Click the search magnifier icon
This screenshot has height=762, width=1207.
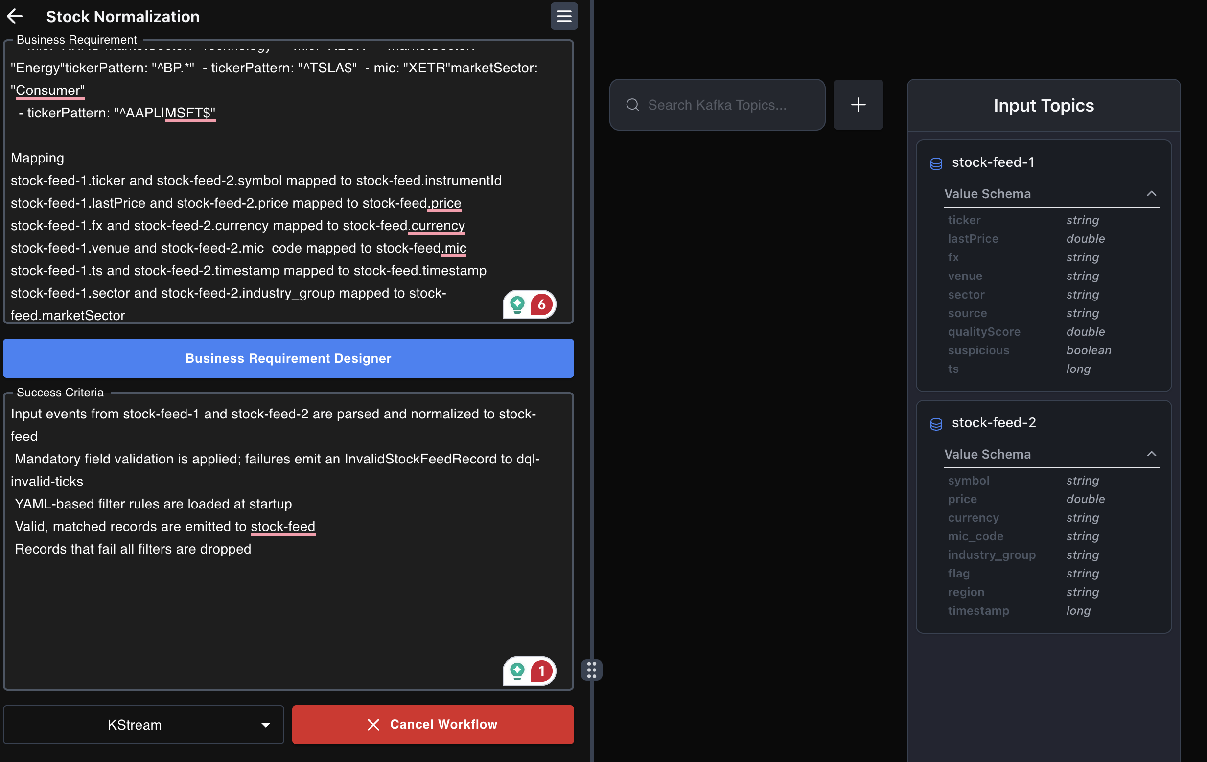[x=632, y=105]
